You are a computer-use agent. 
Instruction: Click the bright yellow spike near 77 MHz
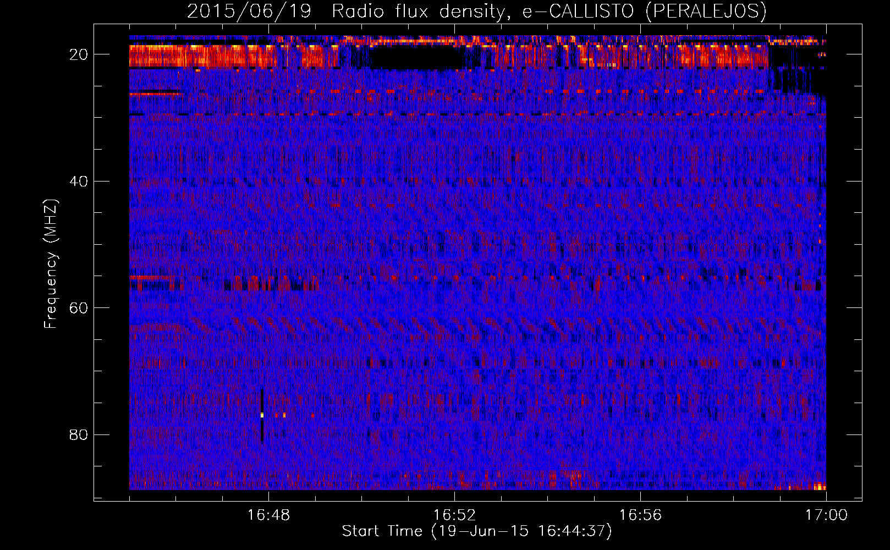[262, 415]
